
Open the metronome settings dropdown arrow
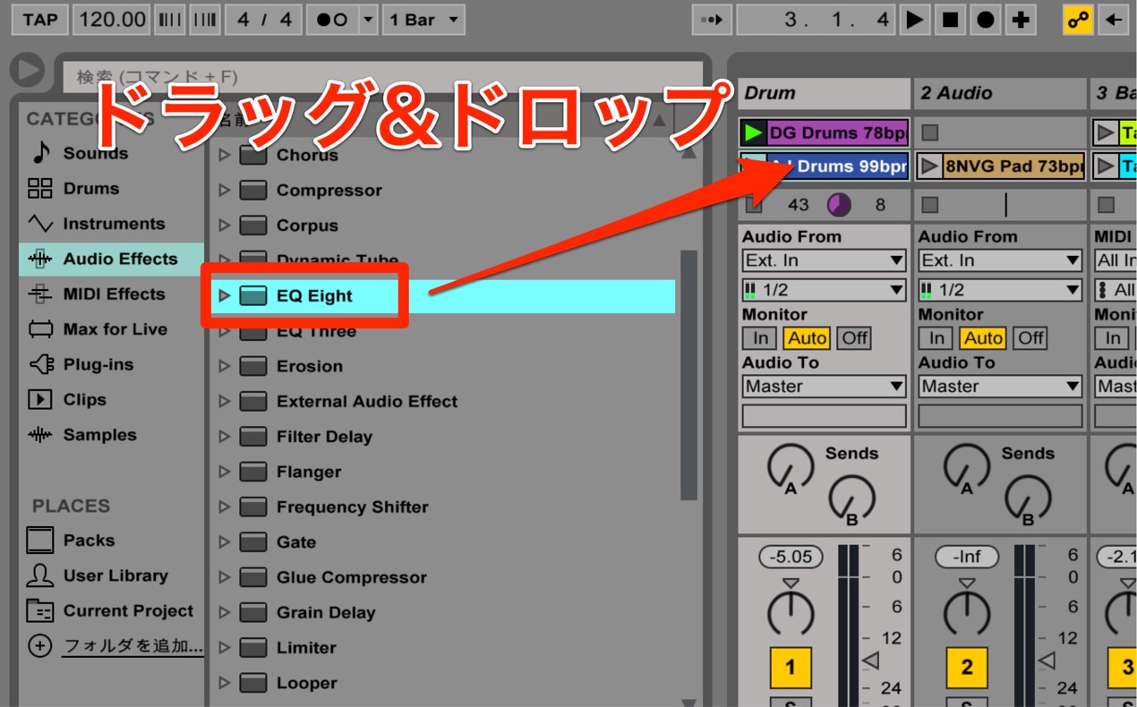pos(368,20)
